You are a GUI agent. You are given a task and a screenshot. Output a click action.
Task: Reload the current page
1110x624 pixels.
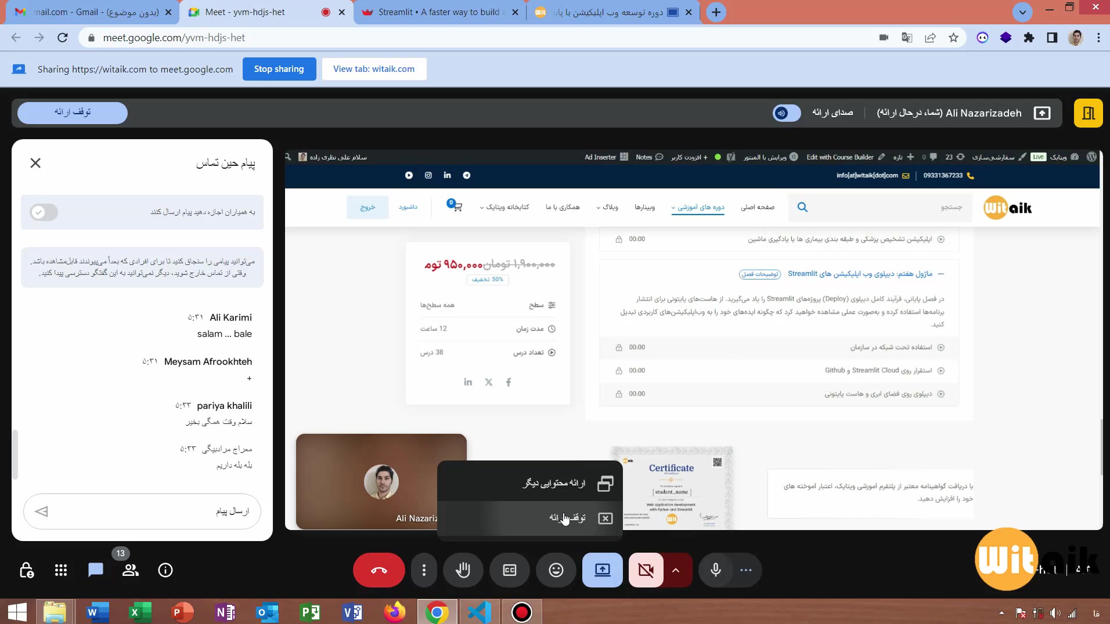point(63,38)
